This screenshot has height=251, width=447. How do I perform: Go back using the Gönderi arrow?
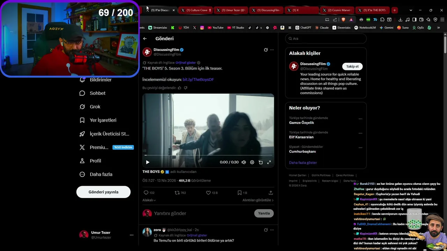pos(145,39)
